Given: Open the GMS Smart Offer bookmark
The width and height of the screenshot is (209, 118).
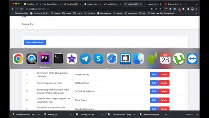Looking at the screenshot, I should (x=20, y=13).
